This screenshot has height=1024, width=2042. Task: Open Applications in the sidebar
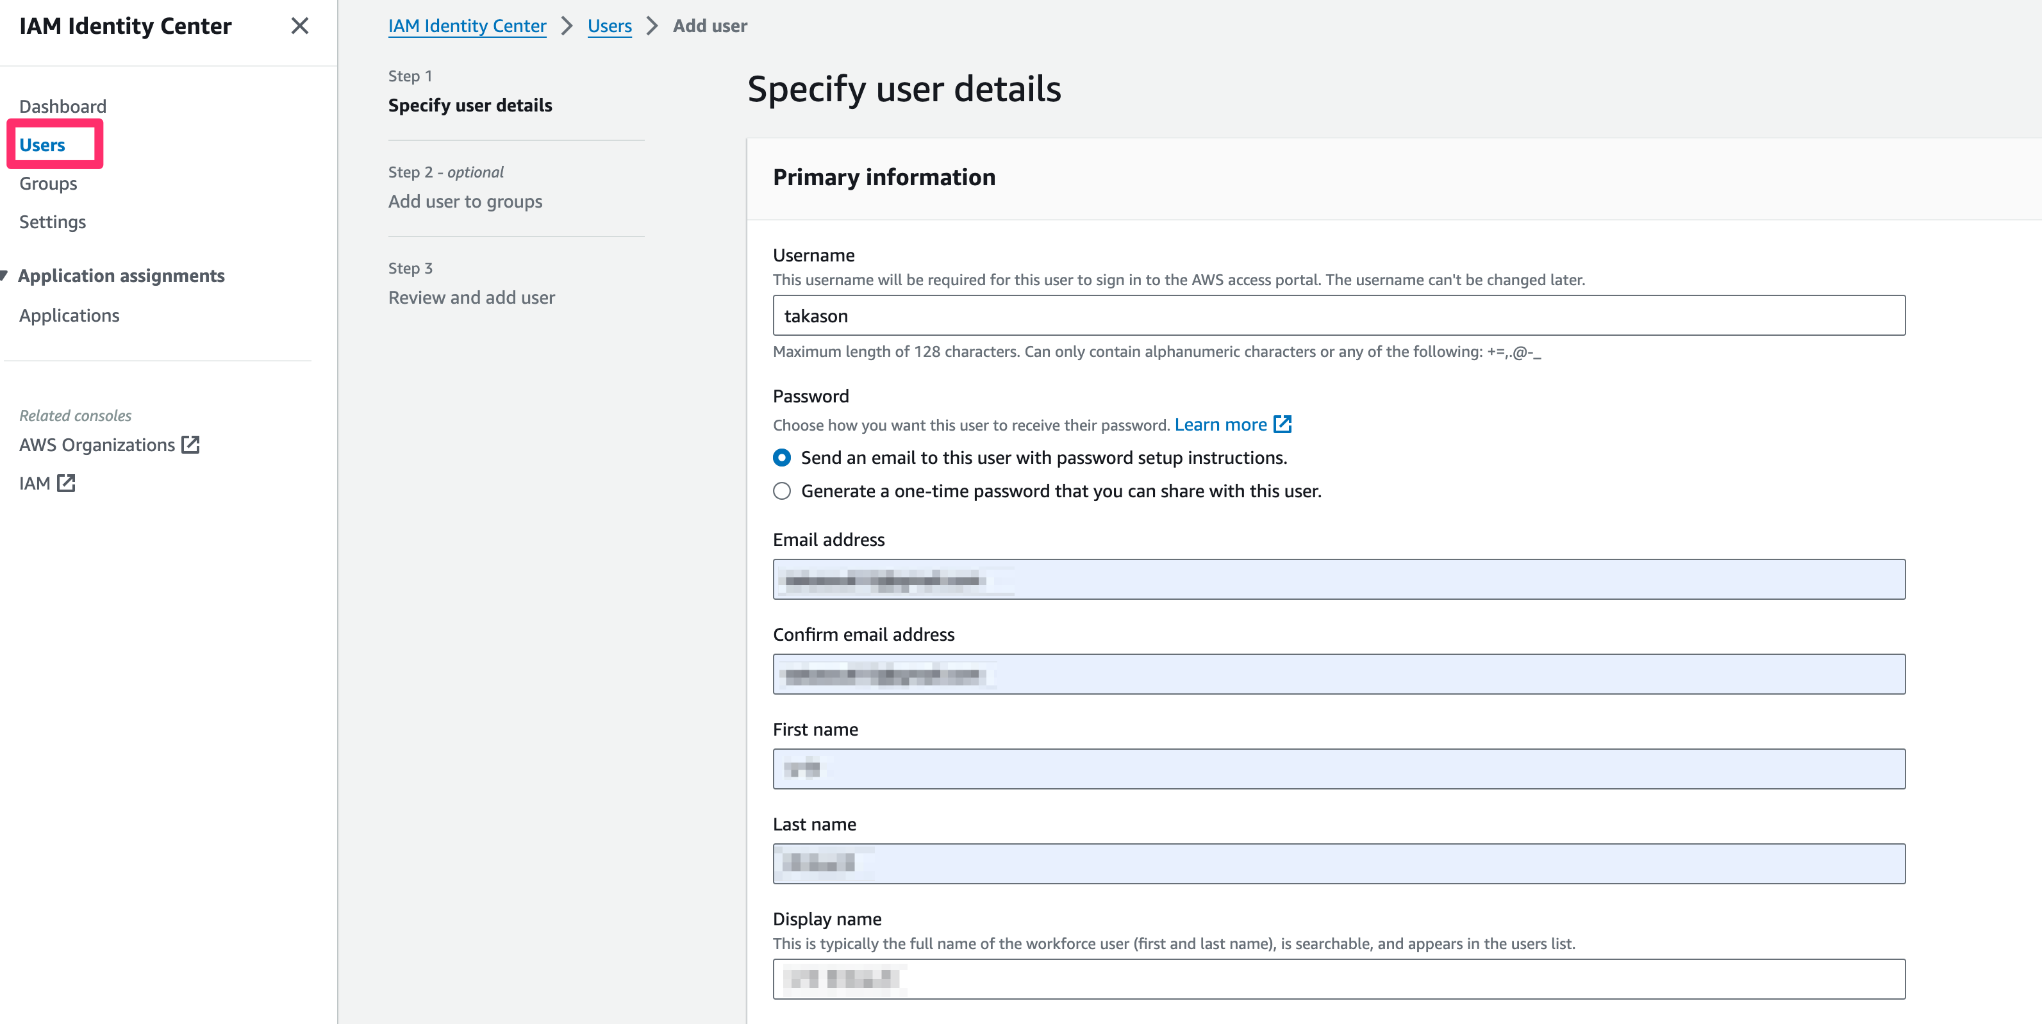(x=69, y=315)
